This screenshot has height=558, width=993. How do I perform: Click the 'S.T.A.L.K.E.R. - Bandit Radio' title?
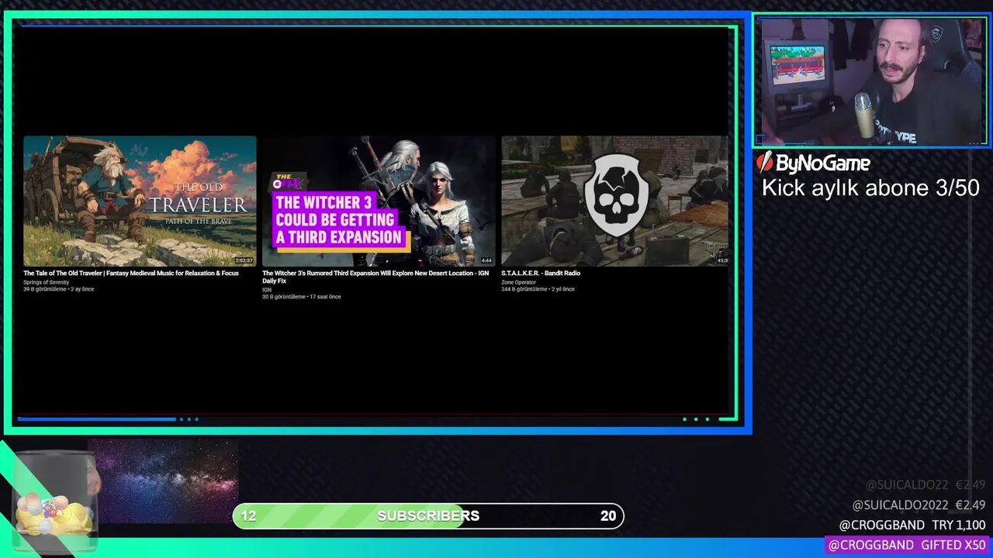541,273
